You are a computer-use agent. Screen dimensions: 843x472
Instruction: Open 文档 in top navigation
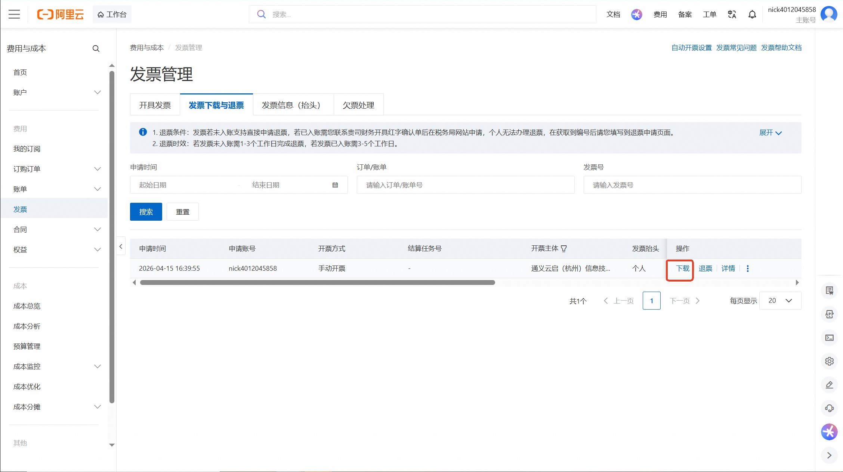point(613,15)
